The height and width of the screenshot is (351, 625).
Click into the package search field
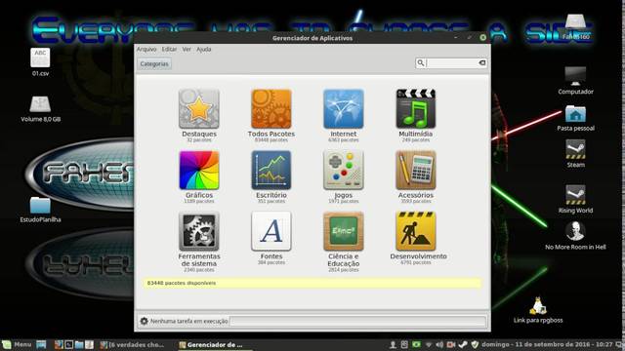tap(452, 62)
